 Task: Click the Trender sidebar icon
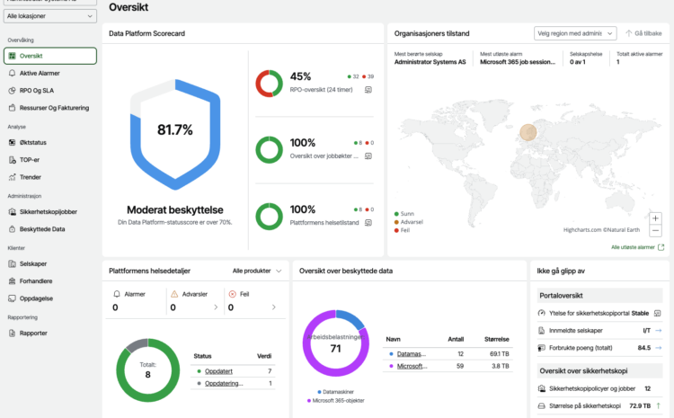click(x=12, y=177)
